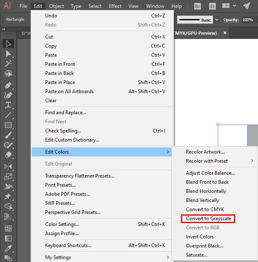The height and width of the screenshot is (262, 258).
Task: Open the arrange documents layout icon
Action: (x=226, y=6)
